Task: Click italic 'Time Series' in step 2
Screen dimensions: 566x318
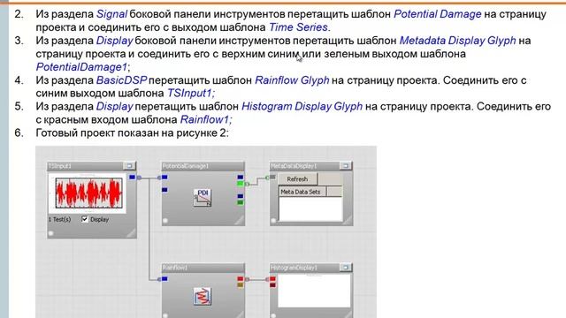Action: click(x=299, y=27)
